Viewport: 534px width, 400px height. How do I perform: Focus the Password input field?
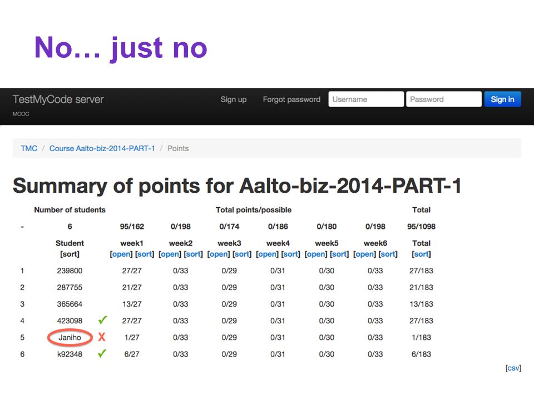click(x=444, y=99)
